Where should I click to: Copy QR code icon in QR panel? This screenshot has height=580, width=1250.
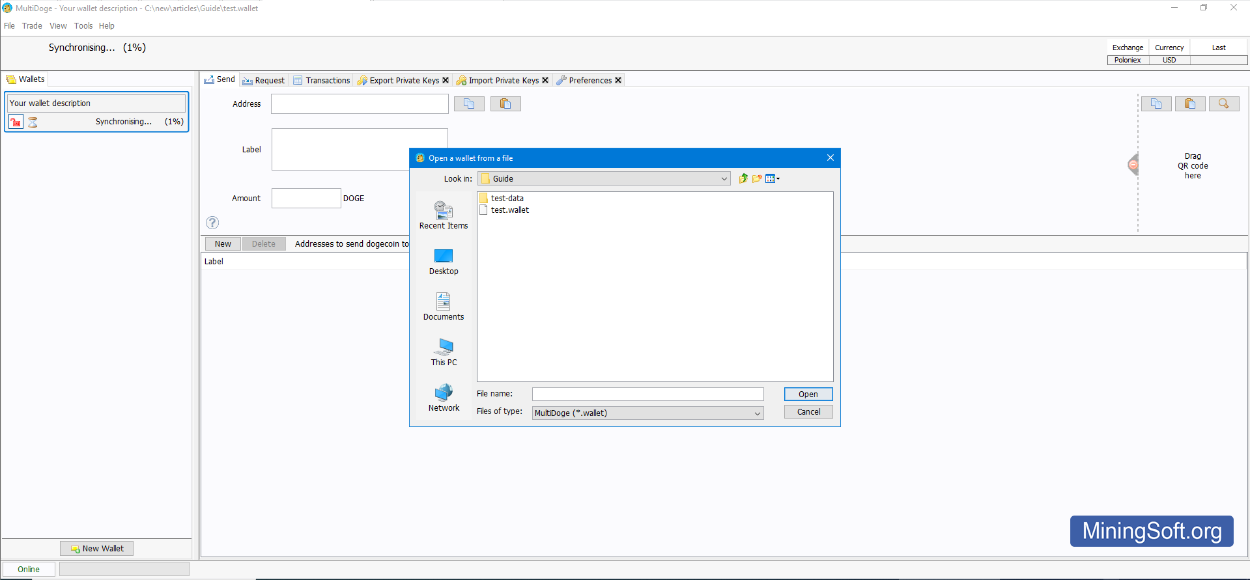[x=1156, y=104]
